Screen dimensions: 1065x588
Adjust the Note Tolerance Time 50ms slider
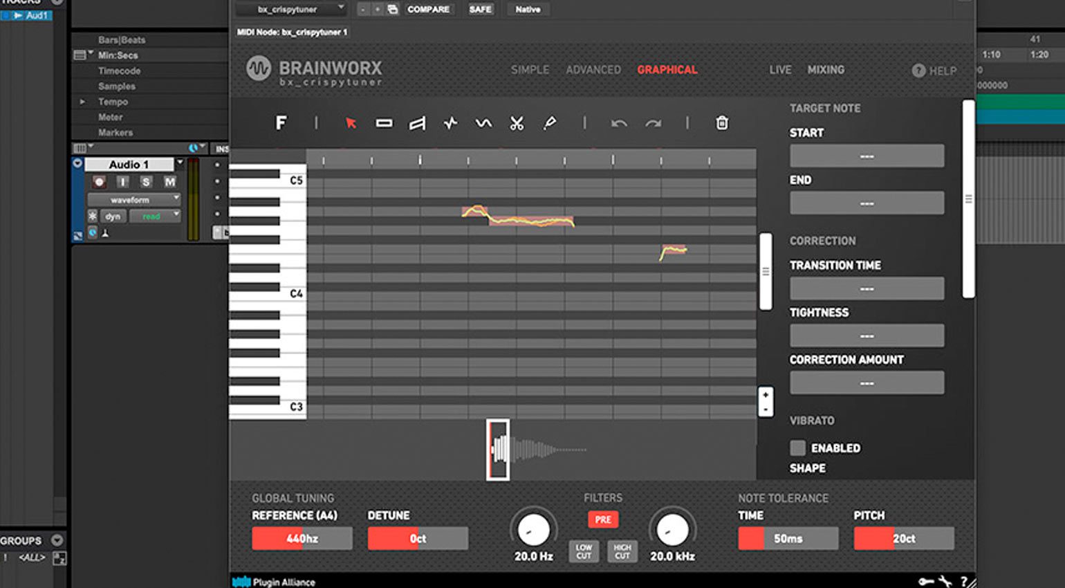click(788, 538)
